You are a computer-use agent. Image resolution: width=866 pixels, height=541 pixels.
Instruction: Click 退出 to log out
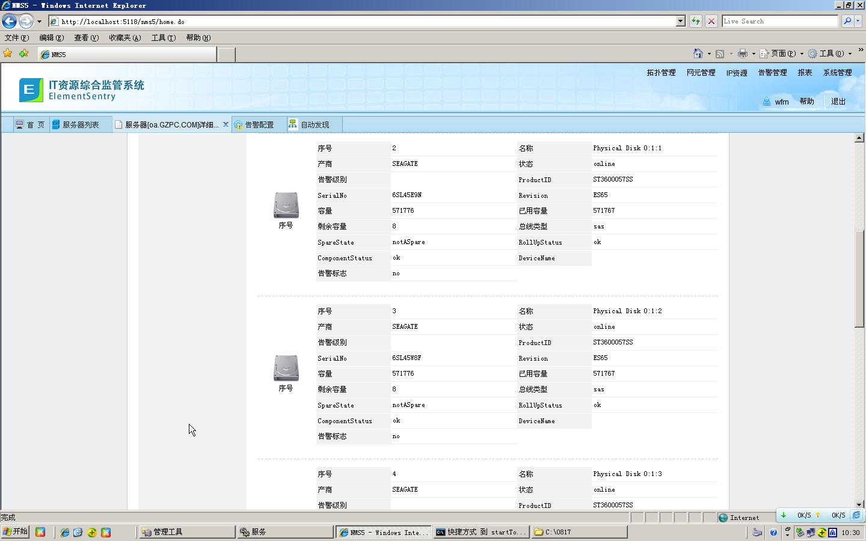point(838,102)
